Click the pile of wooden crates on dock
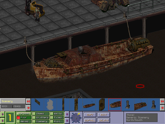 click(111, 5)
